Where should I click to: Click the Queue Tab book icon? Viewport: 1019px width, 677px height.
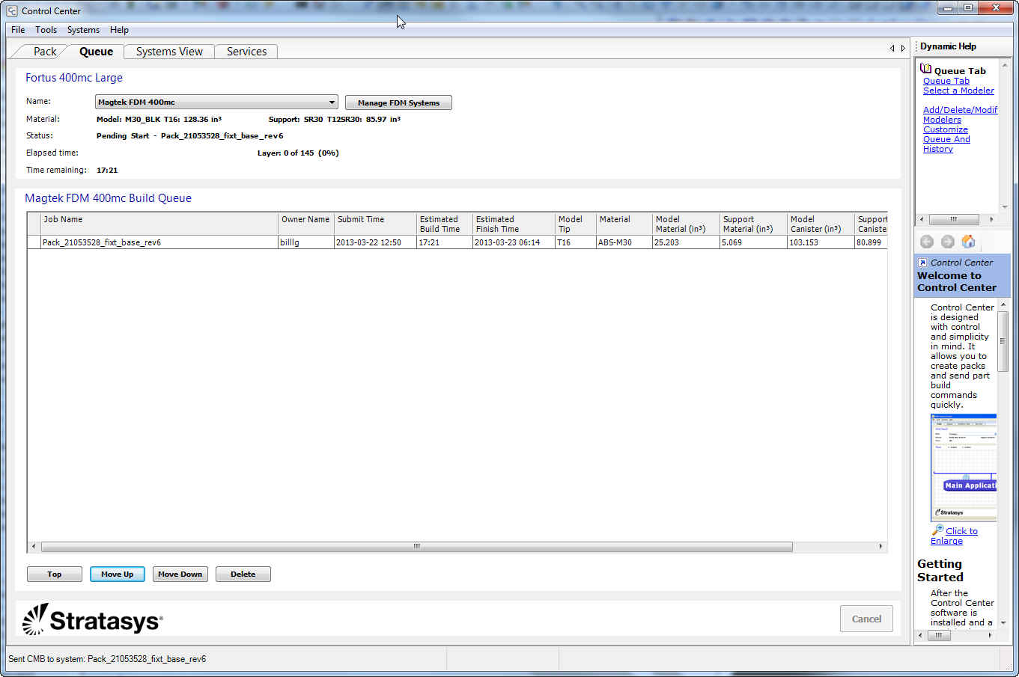click(x=926, y=69)
